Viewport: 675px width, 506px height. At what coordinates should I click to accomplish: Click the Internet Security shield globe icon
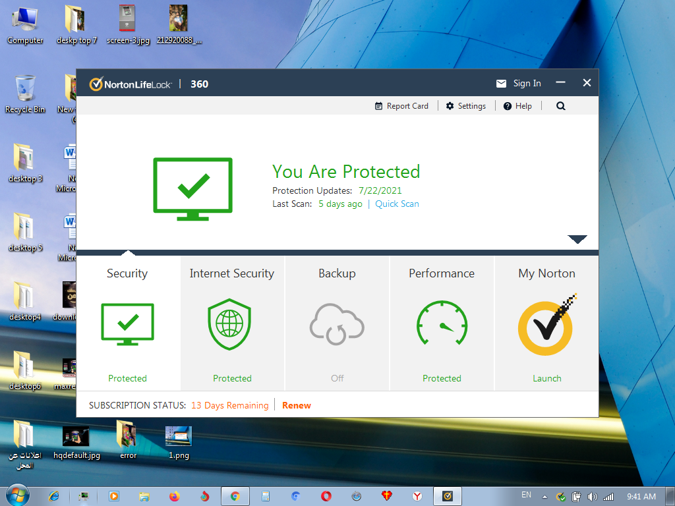pyautogui.click(x=229, y=324)
